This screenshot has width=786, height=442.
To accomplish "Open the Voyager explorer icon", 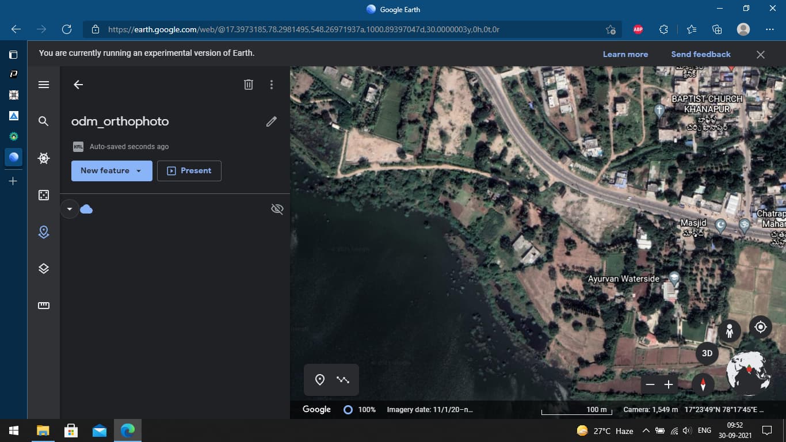I will 44,158.
